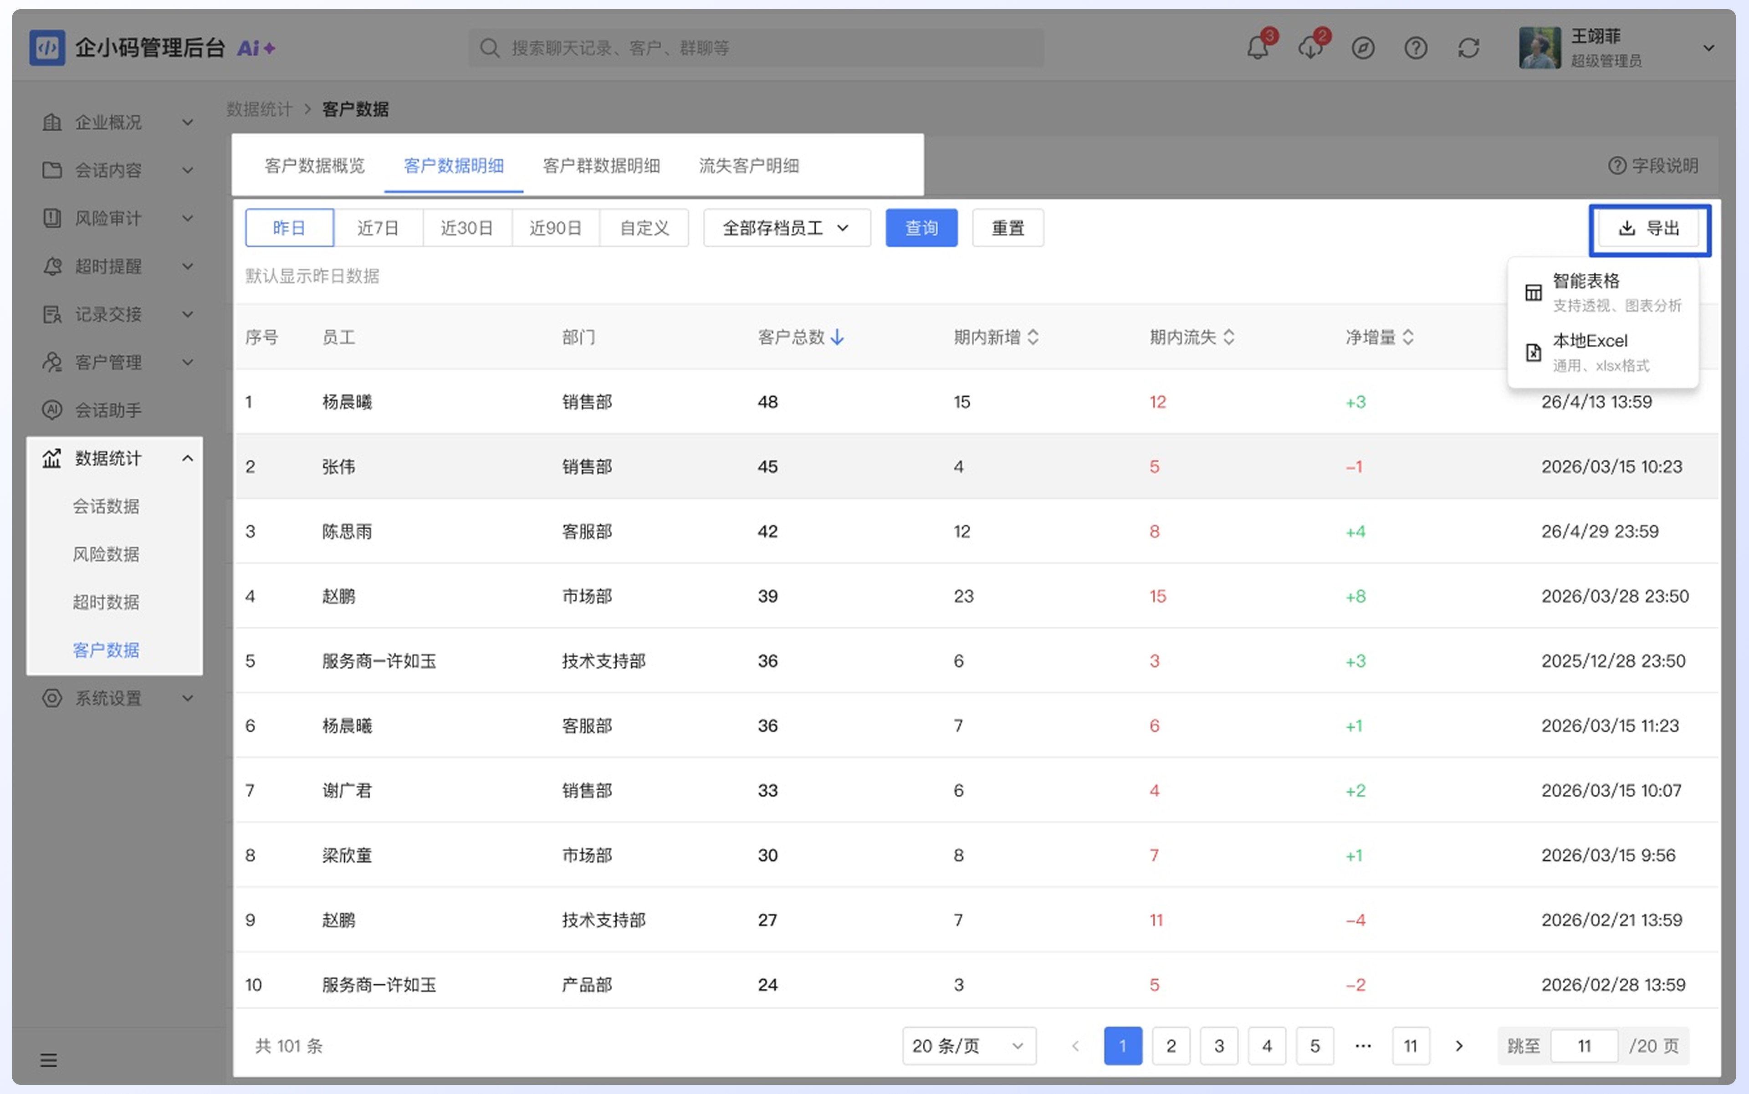Click the 客户管理 people icon
This screenshot has width=1749, height=1094.
click(x=52, y=362)
